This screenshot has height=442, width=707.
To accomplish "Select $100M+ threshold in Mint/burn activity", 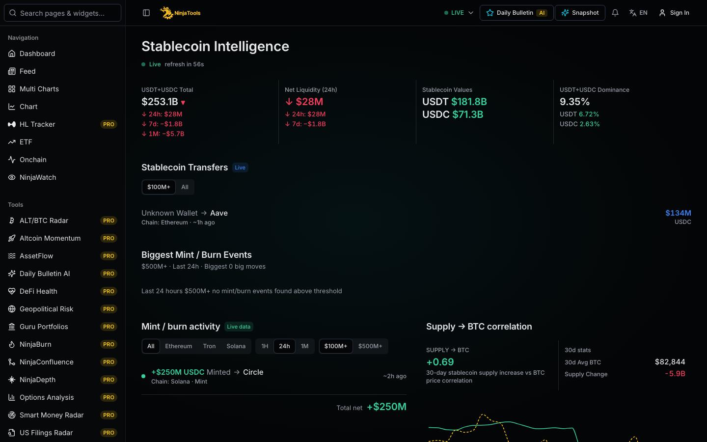I will [x=336, y=346].
